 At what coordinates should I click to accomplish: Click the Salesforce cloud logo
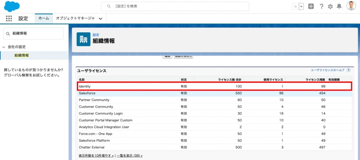pyautogui.click(x=12, y=6)
